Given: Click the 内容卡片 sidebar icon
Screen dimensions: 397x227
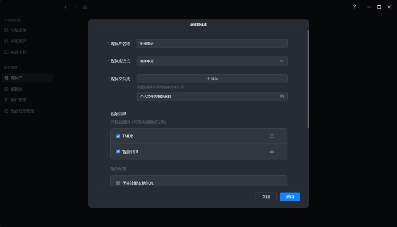Looking at the screenshot, I should (x=6, y=53).
